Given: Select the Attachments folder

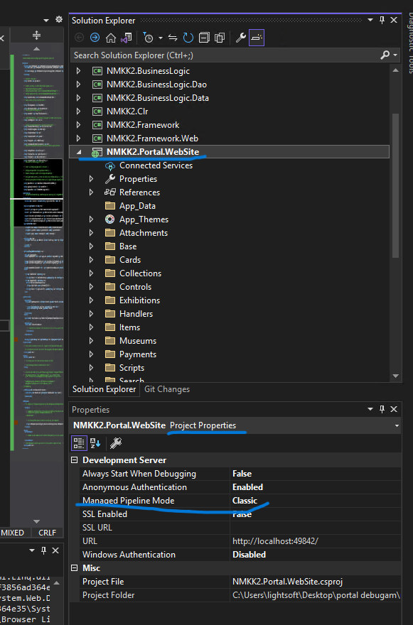Looking at the screenshot, I should [x=144, y=233].
